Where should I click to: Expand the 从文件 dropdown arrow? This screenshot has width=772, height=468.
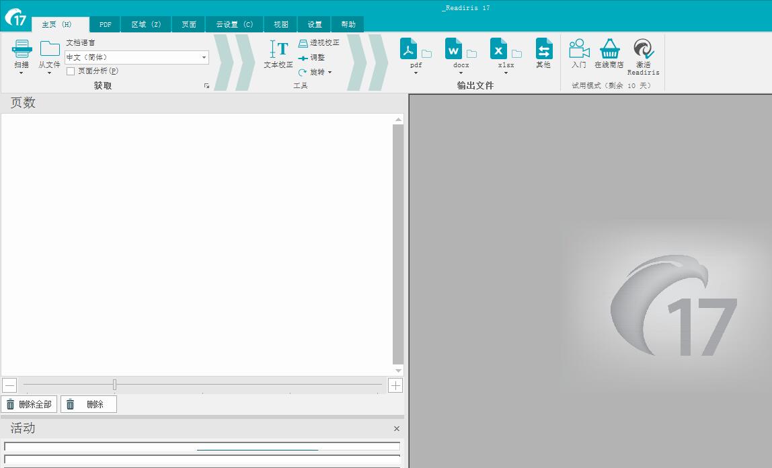tap(49, 73)
